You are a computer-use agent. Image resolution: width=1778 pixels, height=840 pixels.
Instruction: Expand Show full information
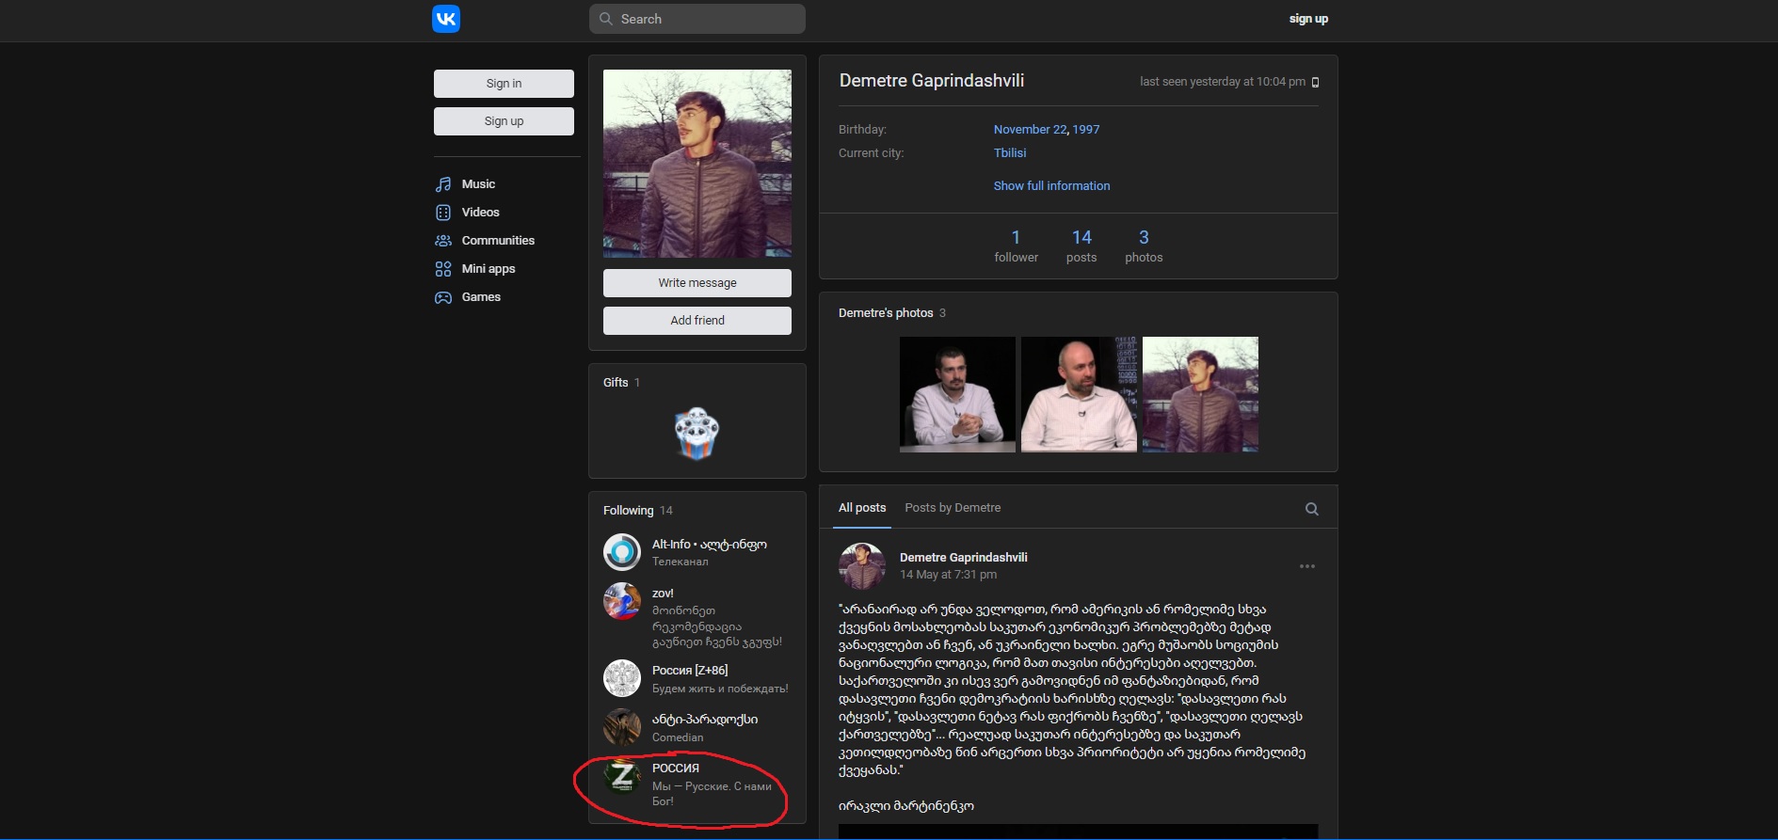point(1051,186)
